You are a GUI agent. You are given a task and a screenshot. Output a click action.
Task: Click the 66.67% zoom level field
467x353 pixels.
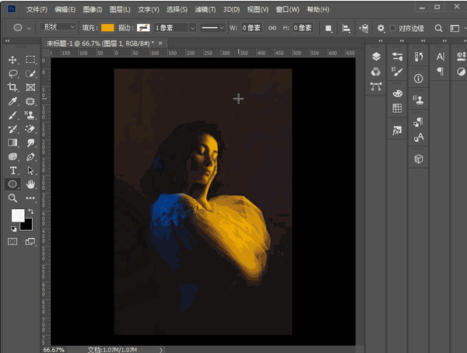pyautogui.click(x=54, y=350)
